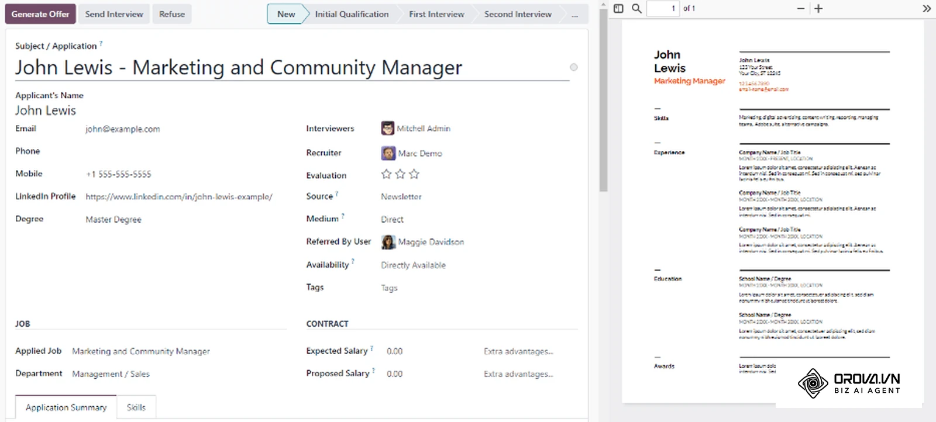Set evaluation to three stars
This screenshot has width=936, height=422.
[x=414, y=174]
